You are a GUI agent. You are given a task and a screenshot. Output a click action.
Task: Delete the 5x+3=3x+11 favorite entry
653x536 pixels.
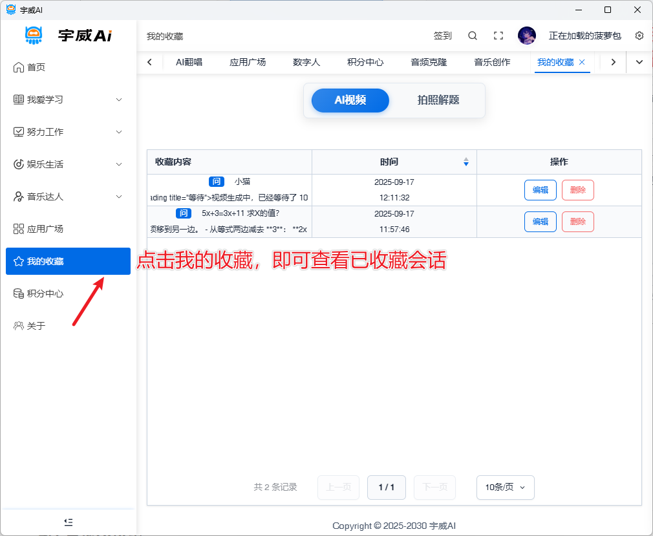click(577, 222)
